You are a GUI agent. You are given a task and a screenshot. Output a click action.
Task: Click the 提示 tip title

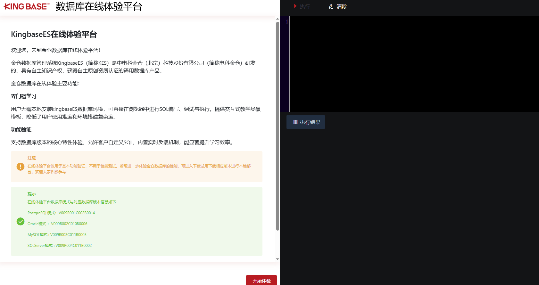[32, 194]
